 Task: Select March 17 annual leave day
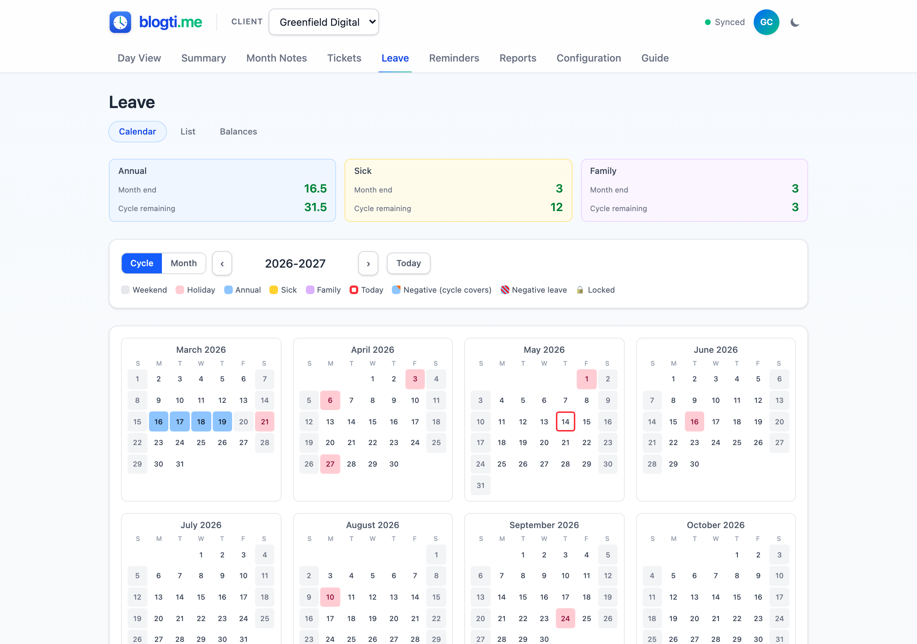180,422
